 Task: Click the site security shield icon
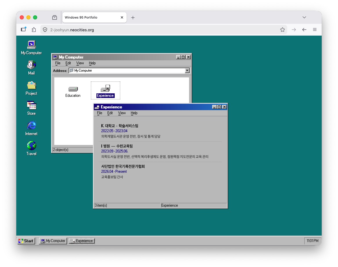(45, 30)
